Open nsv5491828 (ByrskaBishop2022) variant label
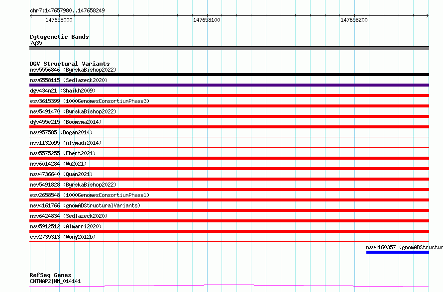The width and height of the screenshot is (443, 292). [x=73, y=185]
